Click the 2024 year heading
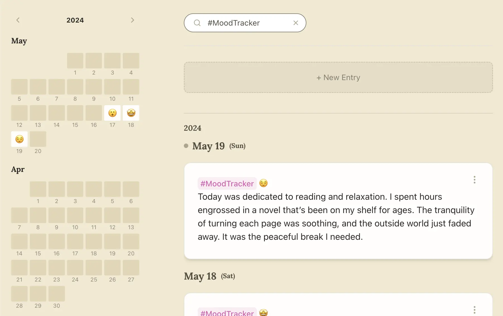Image resolution: width=503 pixels, height=316 pixels. click(x=75, y=20)
